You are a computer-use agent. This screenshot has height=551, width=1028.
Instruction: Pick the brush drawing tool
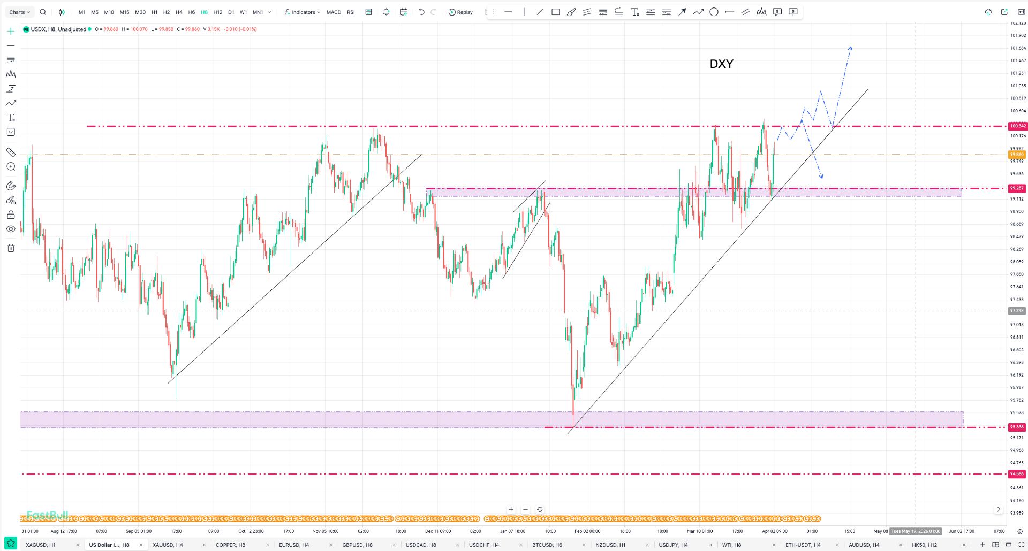[571, 12]
